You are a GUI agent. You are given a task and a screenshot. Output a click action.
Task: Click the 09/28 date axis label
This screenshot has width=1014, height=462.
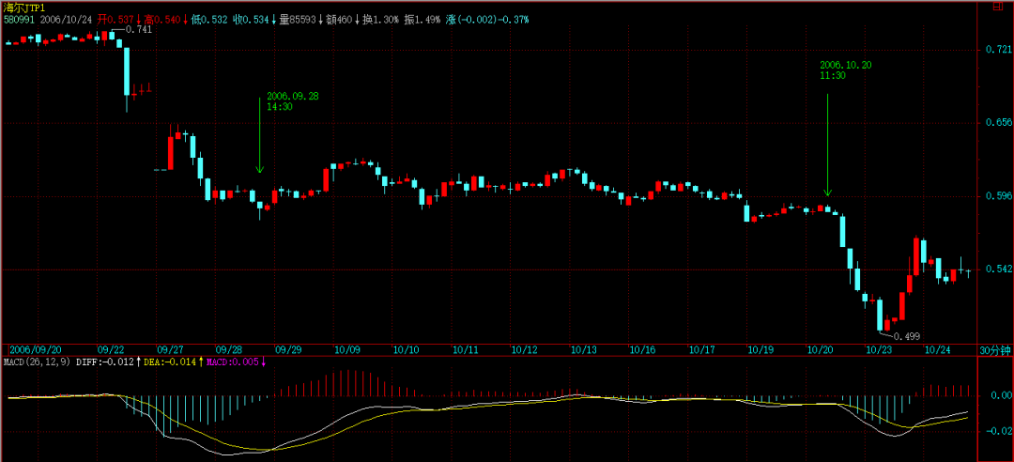[x=229, y=350]
